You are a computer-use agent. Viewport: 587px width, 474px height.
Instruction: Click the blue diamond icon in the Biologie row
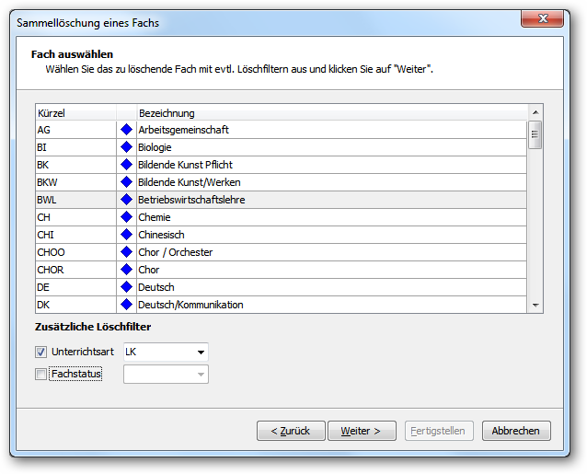point(127,147)
